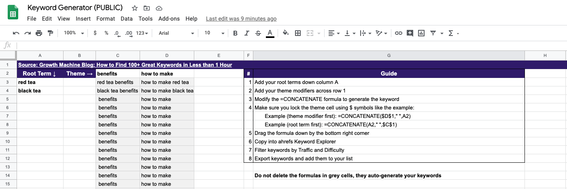Viewport: 567px width, 189px height.
Task: Star this spreadsheet document
Action: pyautogui.click(x=135, y=8)
